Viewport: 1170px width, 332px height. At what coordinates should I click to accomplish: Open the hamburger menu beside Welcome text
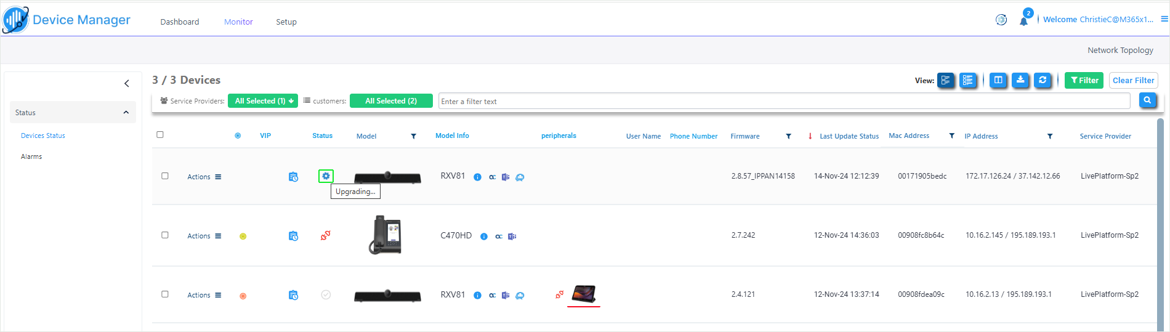1164,19
